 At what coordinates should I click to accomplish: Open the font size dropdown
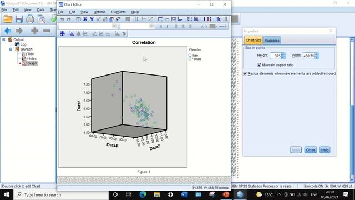pyautogui.click(x=151, y=26)
